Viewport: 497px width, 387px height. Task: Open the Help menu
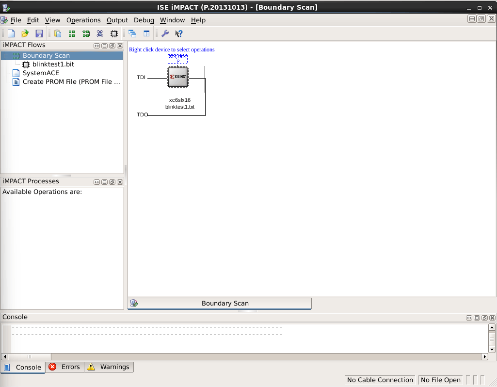[198, 20]
